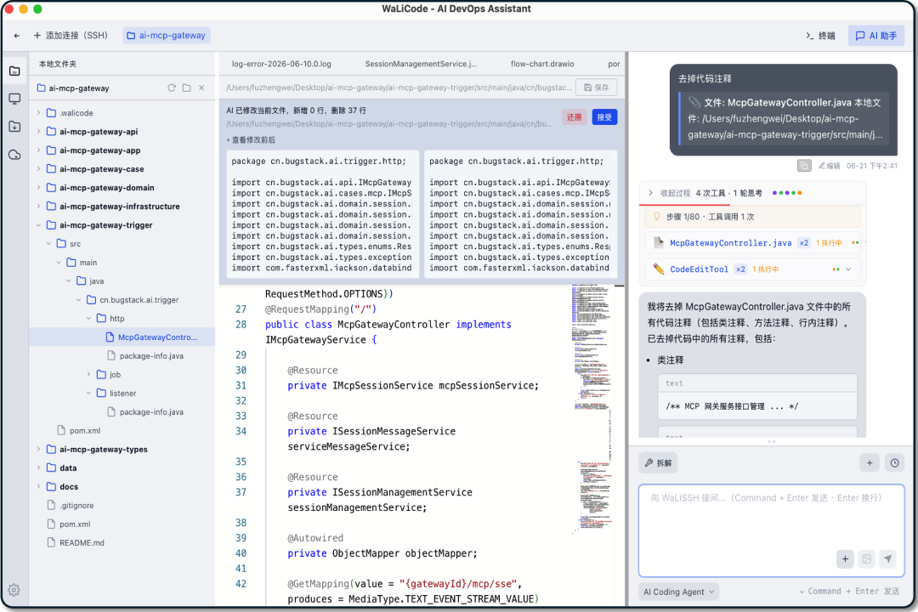The image size is (918, 612).
Task: Click the 拆解 wrench button
Action: 659,462
